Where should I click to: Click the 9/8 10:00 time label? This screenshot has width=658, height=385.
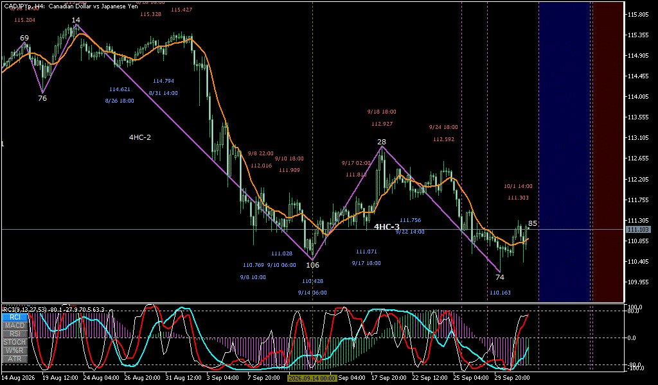pyautogui.click(x=253, y=277)
